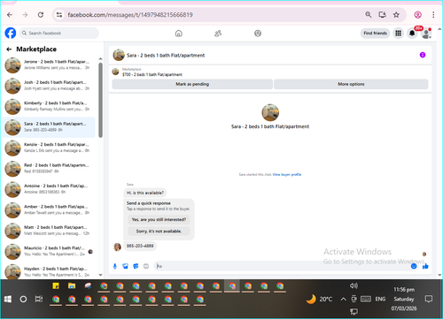Open Sticky Notes from the taskbar
443x319 pixels.
pos(56,285)
